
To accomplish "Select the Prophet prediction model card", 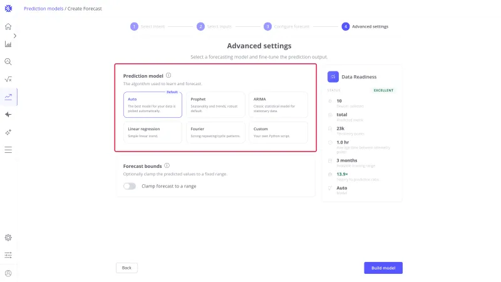I will (215, 105).
